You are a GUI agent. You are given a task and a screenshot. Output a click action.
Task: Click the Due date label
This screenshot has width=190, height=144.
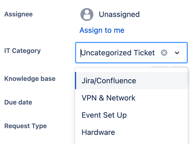18,102
